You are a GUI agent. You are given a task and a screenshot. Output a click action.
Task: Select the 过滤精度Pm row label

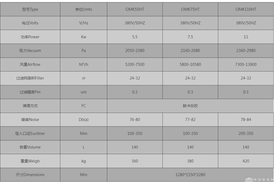click(30, 92)
